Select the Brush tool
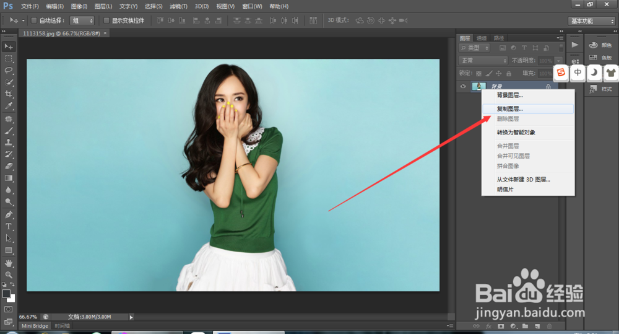This screenshot has width=619, height=334. tap(8, 131)
